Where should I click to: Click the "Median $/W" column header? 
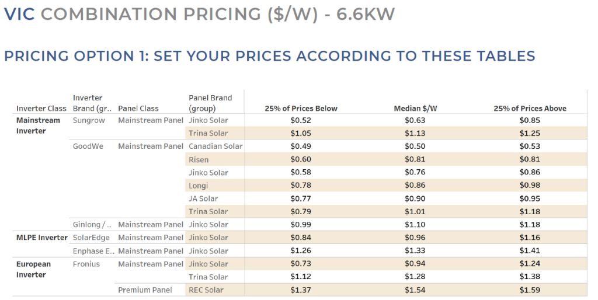(x=415, y=108)
